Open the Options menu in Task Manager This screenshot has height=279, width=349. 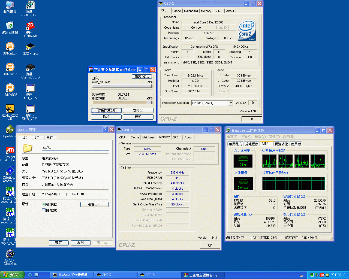[x=246, y=137]
